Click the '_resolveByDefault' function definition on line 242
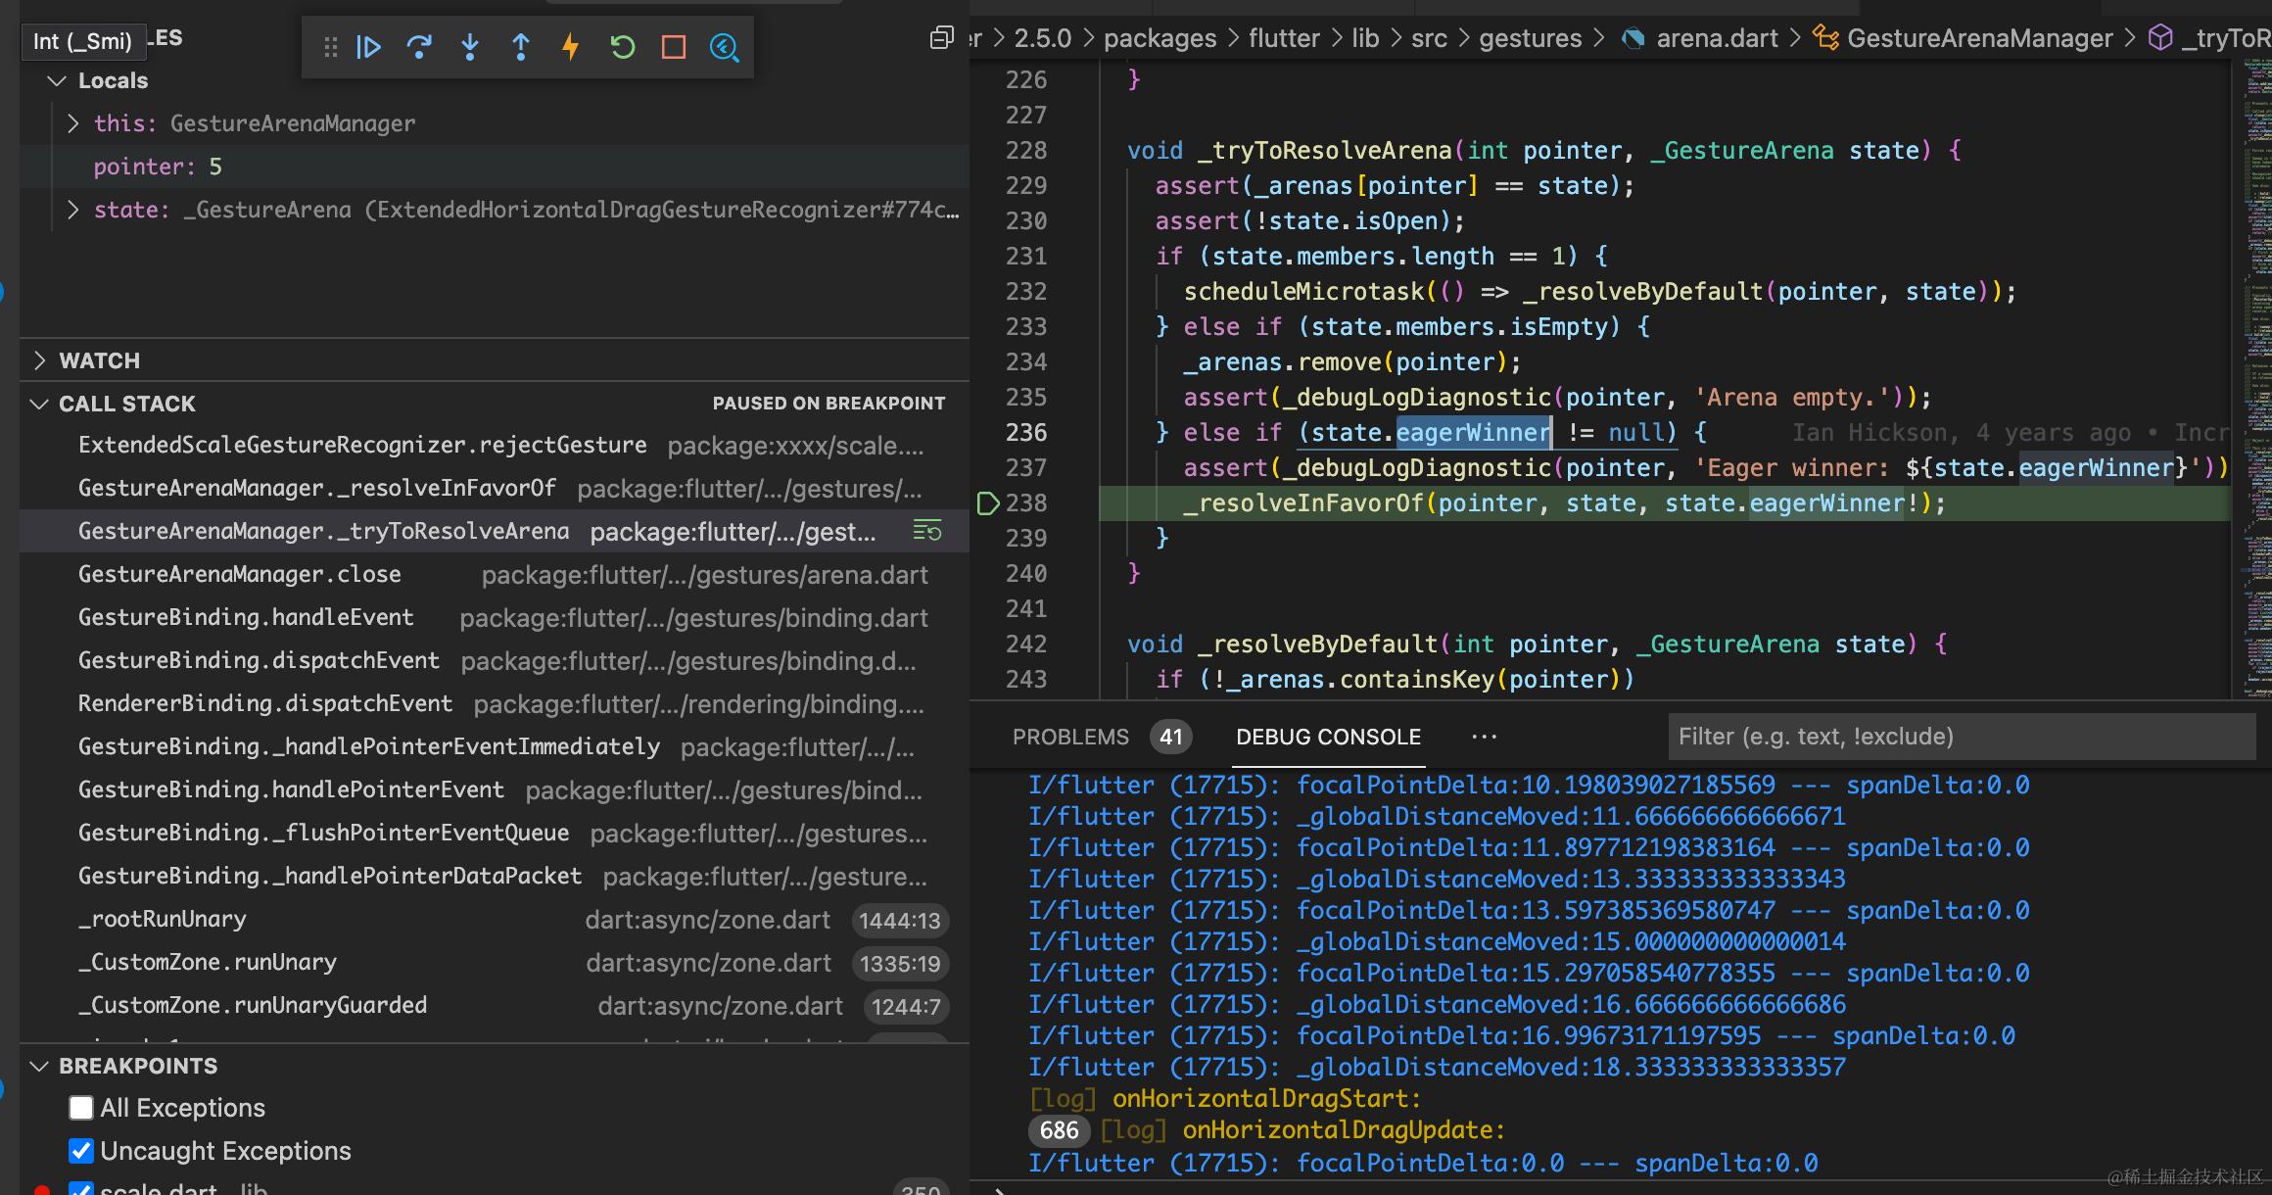The height and width of the screenshot is (1195, 2272). coord(1318,645)
